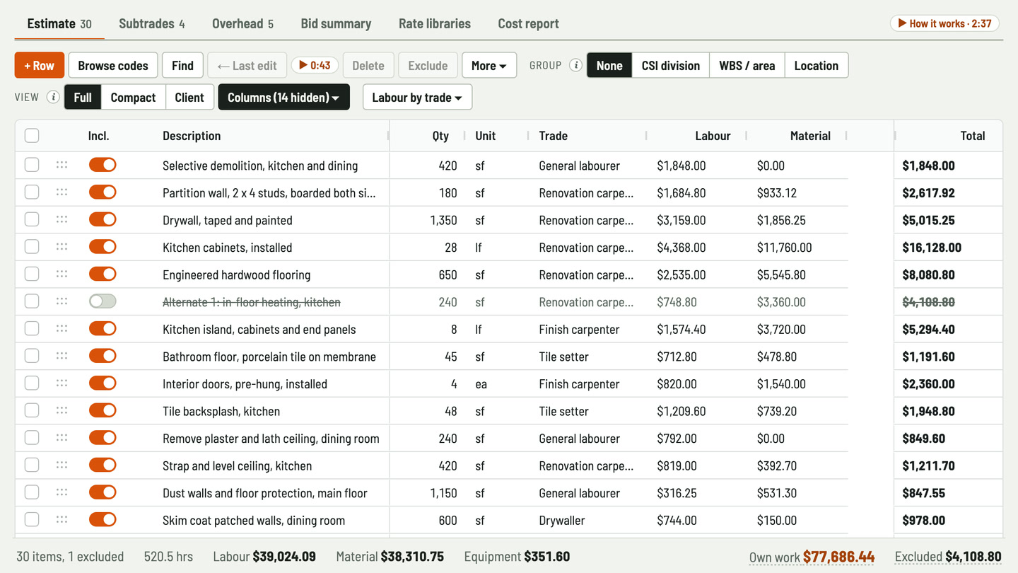This screenshot has width=1018, height=573.
Task: Click drag handle of Dust walls row
Action: [x=62, y=492]
